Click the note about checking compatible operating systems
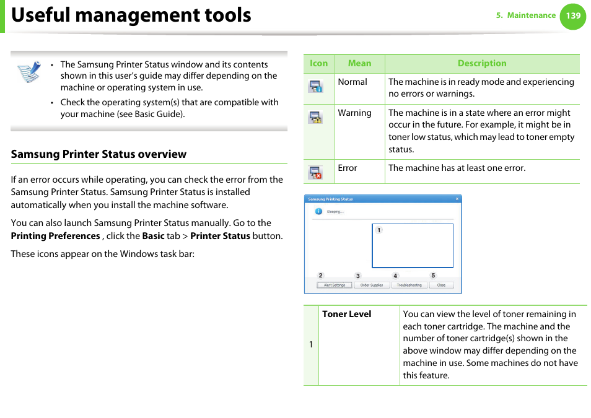 click(x=169, y=108)
